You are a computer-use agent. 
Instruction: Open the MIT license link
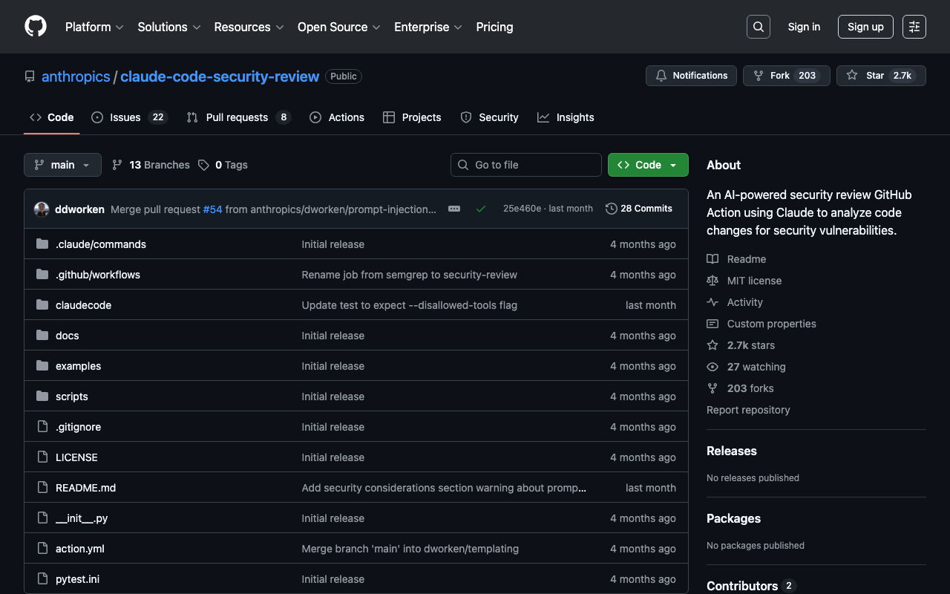[754, 281]
